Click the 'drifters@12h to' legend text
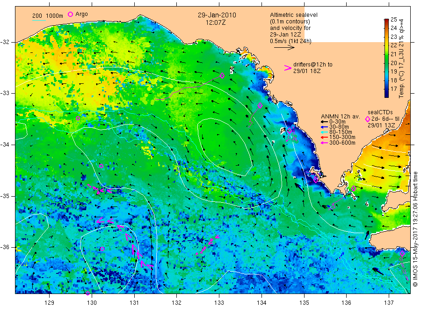Viewport: 421px width, 309px height. [x=313, y=65]
